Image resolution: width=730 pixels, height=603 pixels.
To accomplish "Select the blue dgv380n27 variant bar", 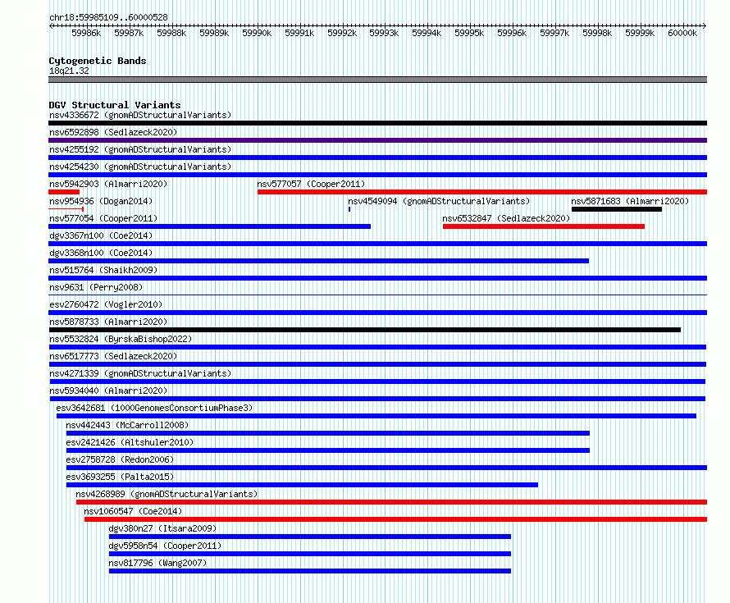I will [310, 537].
